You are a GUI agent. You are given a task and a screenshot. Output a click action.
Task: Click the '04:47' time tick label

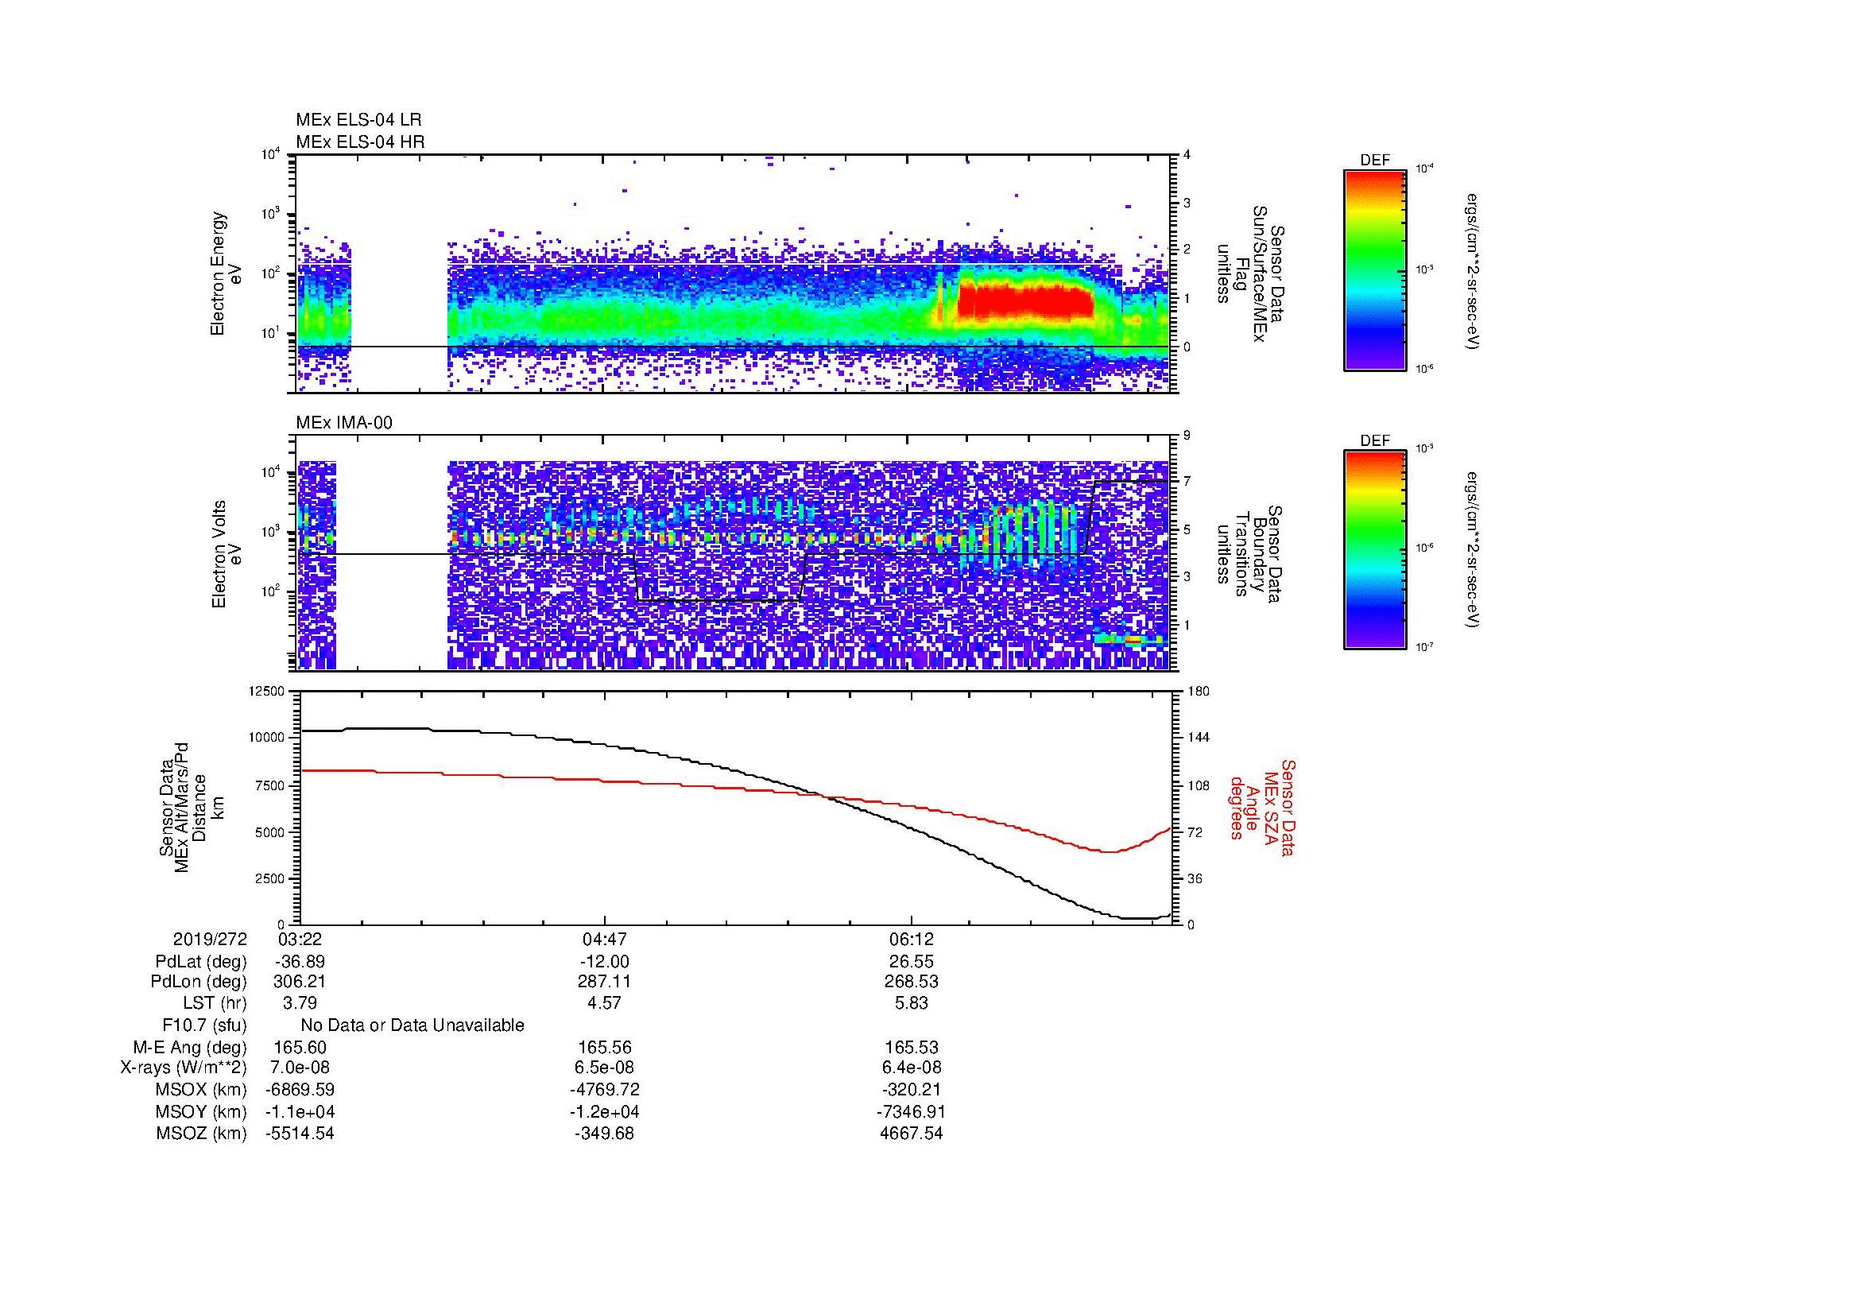coord(604,940)
